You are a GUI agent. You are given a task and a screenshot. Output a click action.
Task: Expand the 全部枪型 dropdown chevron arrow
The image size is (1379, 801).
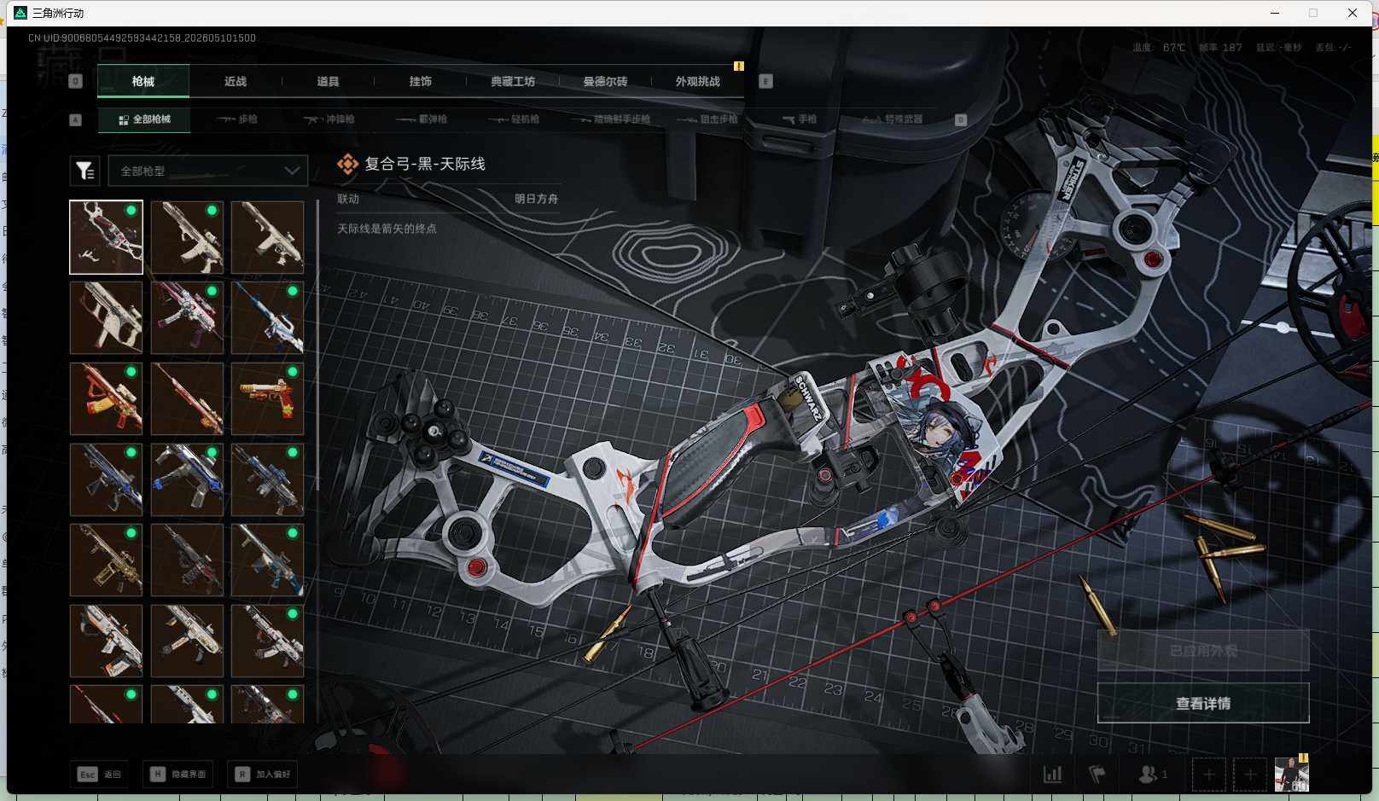pyautogui.click(x=292, y=171)
